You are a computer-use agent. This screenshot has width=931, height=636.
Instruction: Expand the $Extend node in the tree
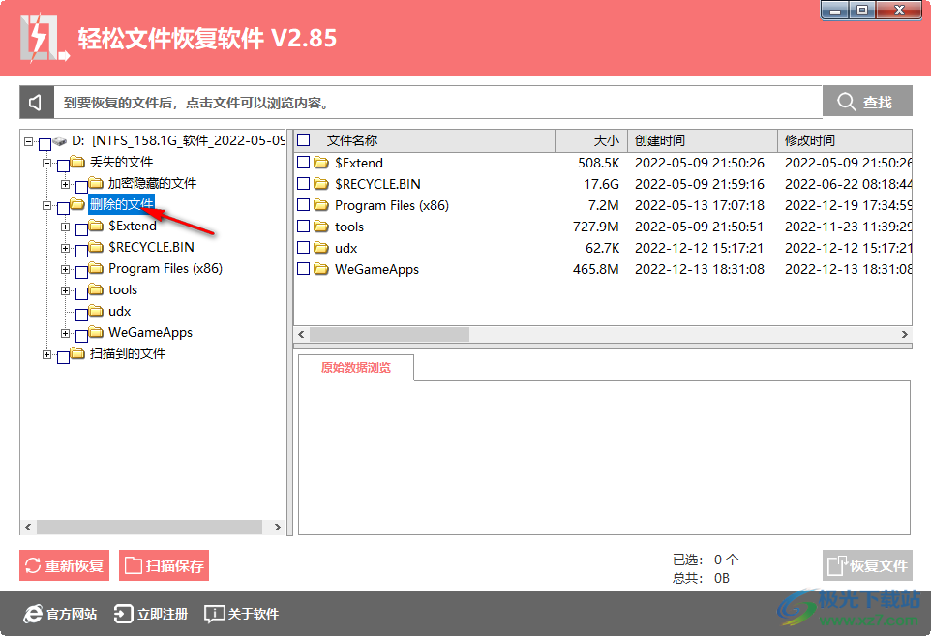(x=65, y=227)
